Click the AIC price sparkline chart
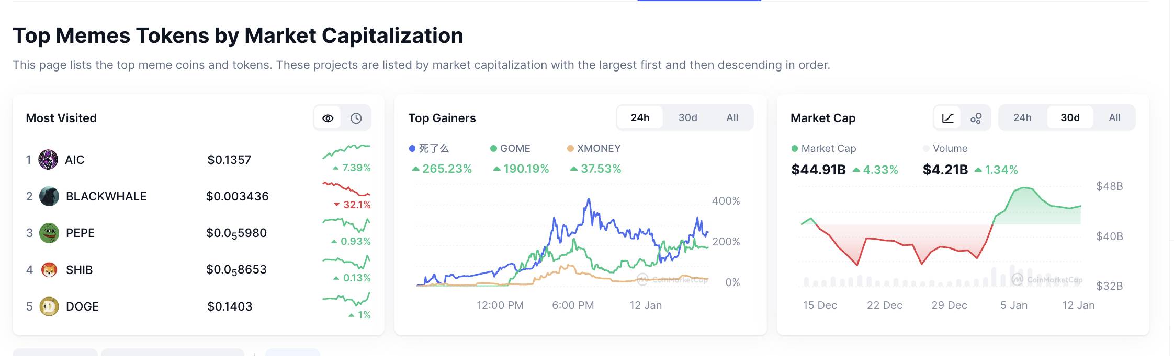This screenshot has width=1174, height=356. point(346,151)
